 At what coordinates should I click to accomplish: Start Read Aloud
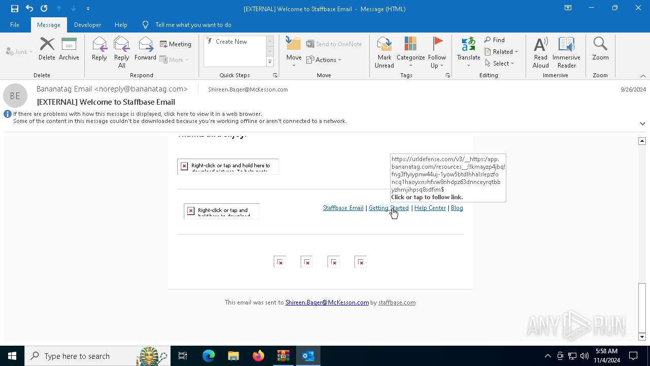[x=541, y=52]
